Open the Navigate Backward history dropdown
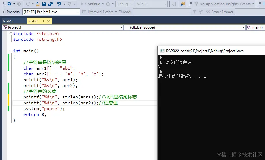Image resolution: width=265 pixels, height=160 pixels. pos(14,4)
